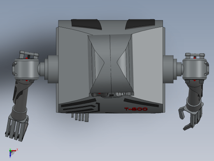
Task: Click the green Y axis dot of the triad
Action: (10, 151)
